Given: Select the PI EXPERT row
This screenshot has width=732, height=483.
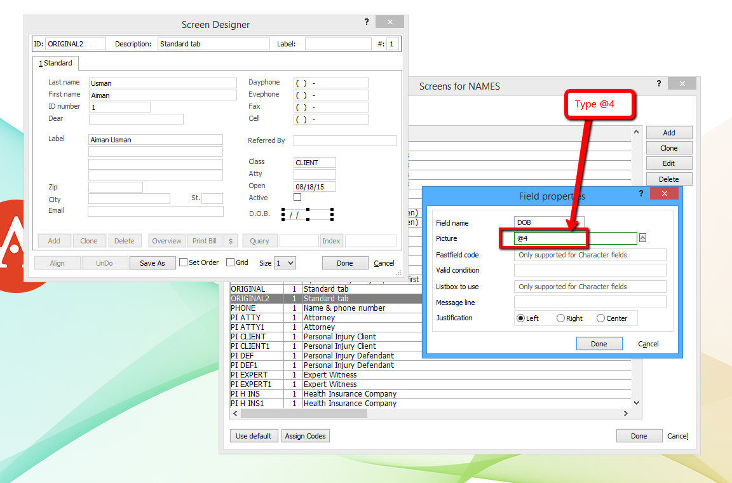Looking at the screenshot, I should click(430, 374).
